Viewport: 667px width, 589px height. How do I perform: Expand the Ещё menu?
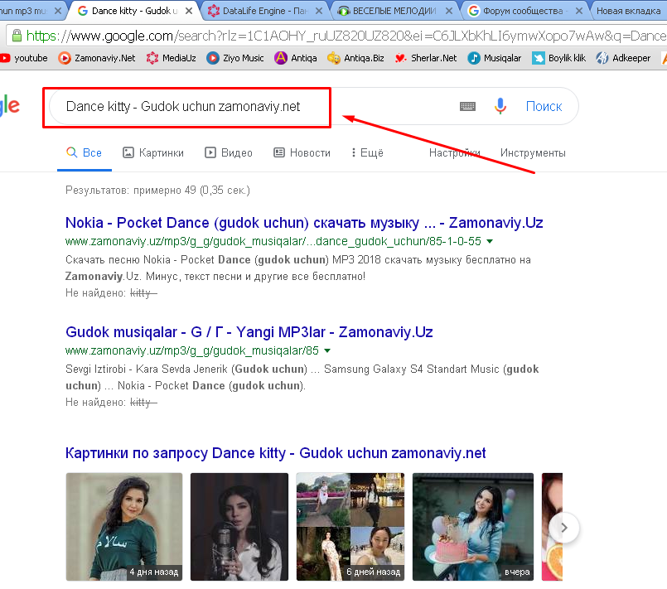tap(367, 152)
